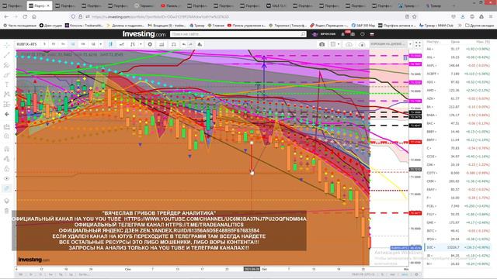Remove drawings with the trash icon
The width and height of the screenshot is (497, 279).
point(7,211)
